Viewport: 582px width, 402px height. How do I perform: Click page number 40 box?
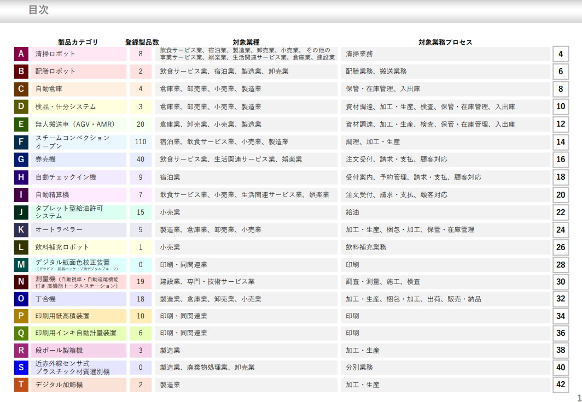(561, 368)
